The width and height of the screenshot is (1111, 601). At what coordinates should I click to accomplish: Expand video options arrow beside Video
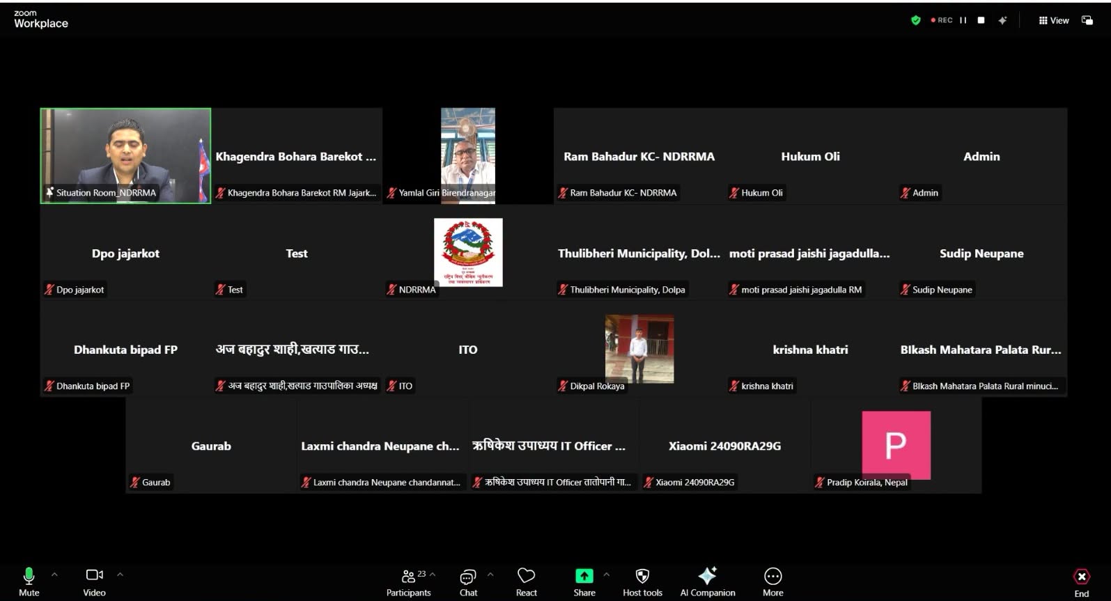point(120,575)
